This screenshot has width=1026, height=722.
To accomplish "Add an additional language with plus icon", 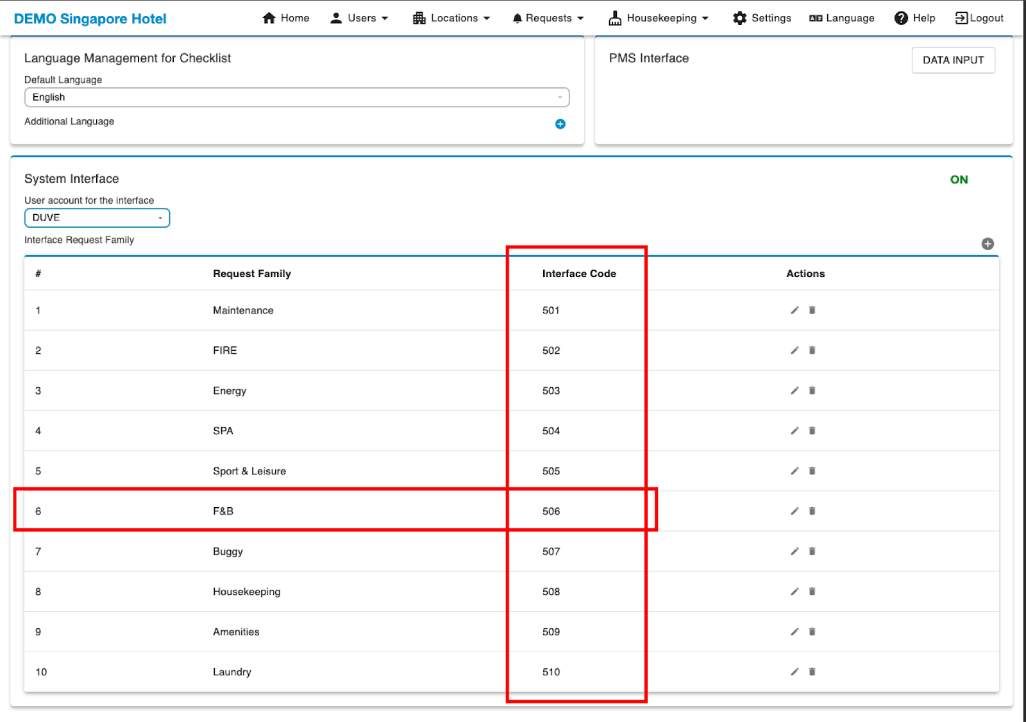I will [x=560, y=124].
